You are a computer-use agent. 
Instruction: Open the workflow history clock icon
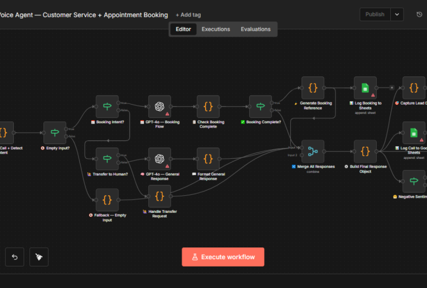(x=420, y=14)
